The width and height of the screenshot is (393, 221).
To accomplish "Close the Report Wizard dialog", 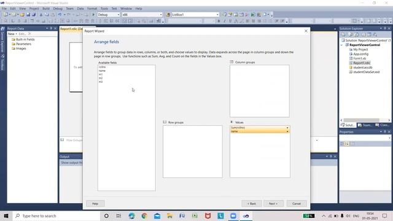I will point(306,31).
